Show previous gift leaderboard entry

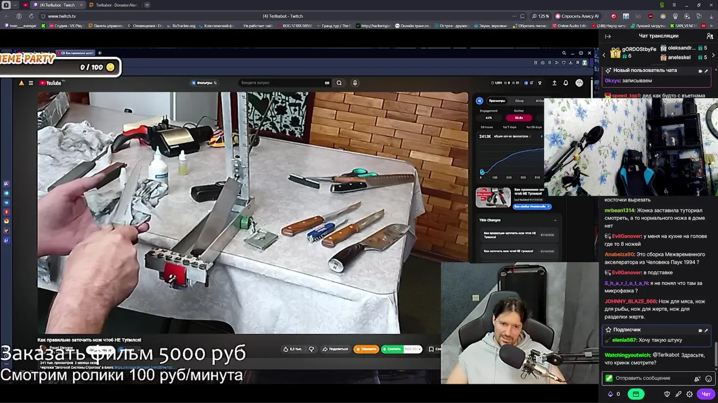(604, 55)
